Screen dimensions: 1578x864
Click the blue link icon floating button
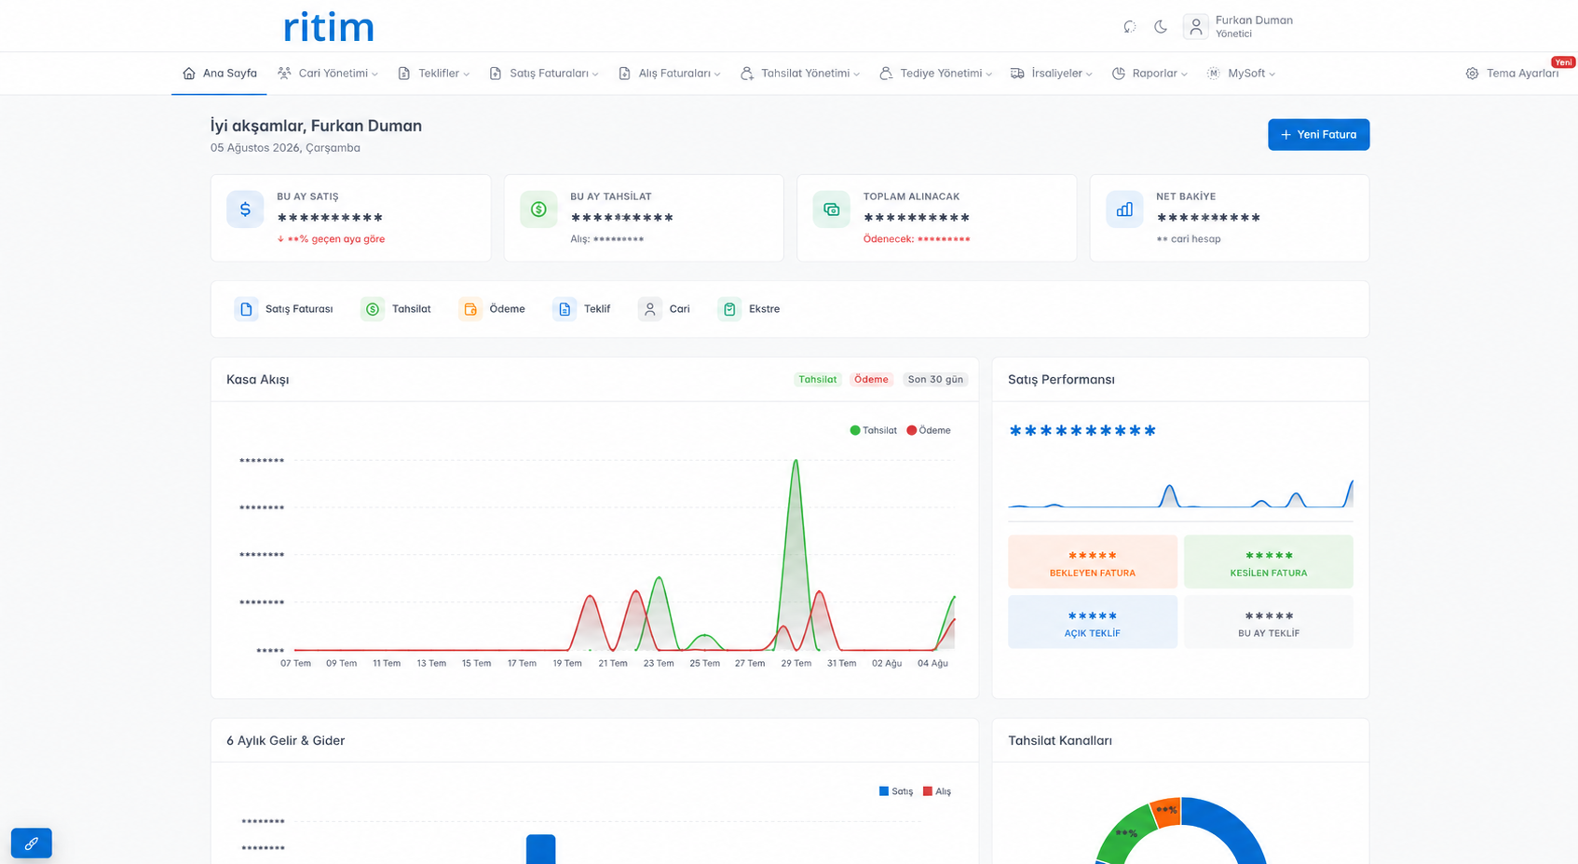click(32, 843)
